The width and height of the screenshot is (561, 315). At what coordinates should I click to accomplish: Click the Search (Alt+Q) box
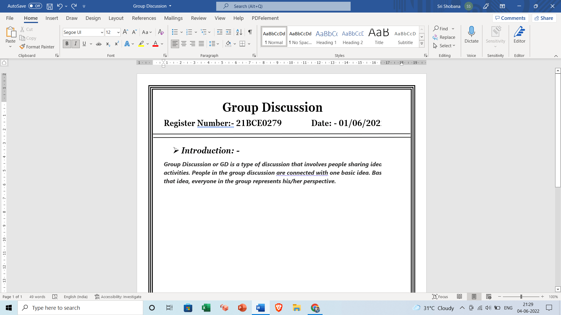(283, 6)
